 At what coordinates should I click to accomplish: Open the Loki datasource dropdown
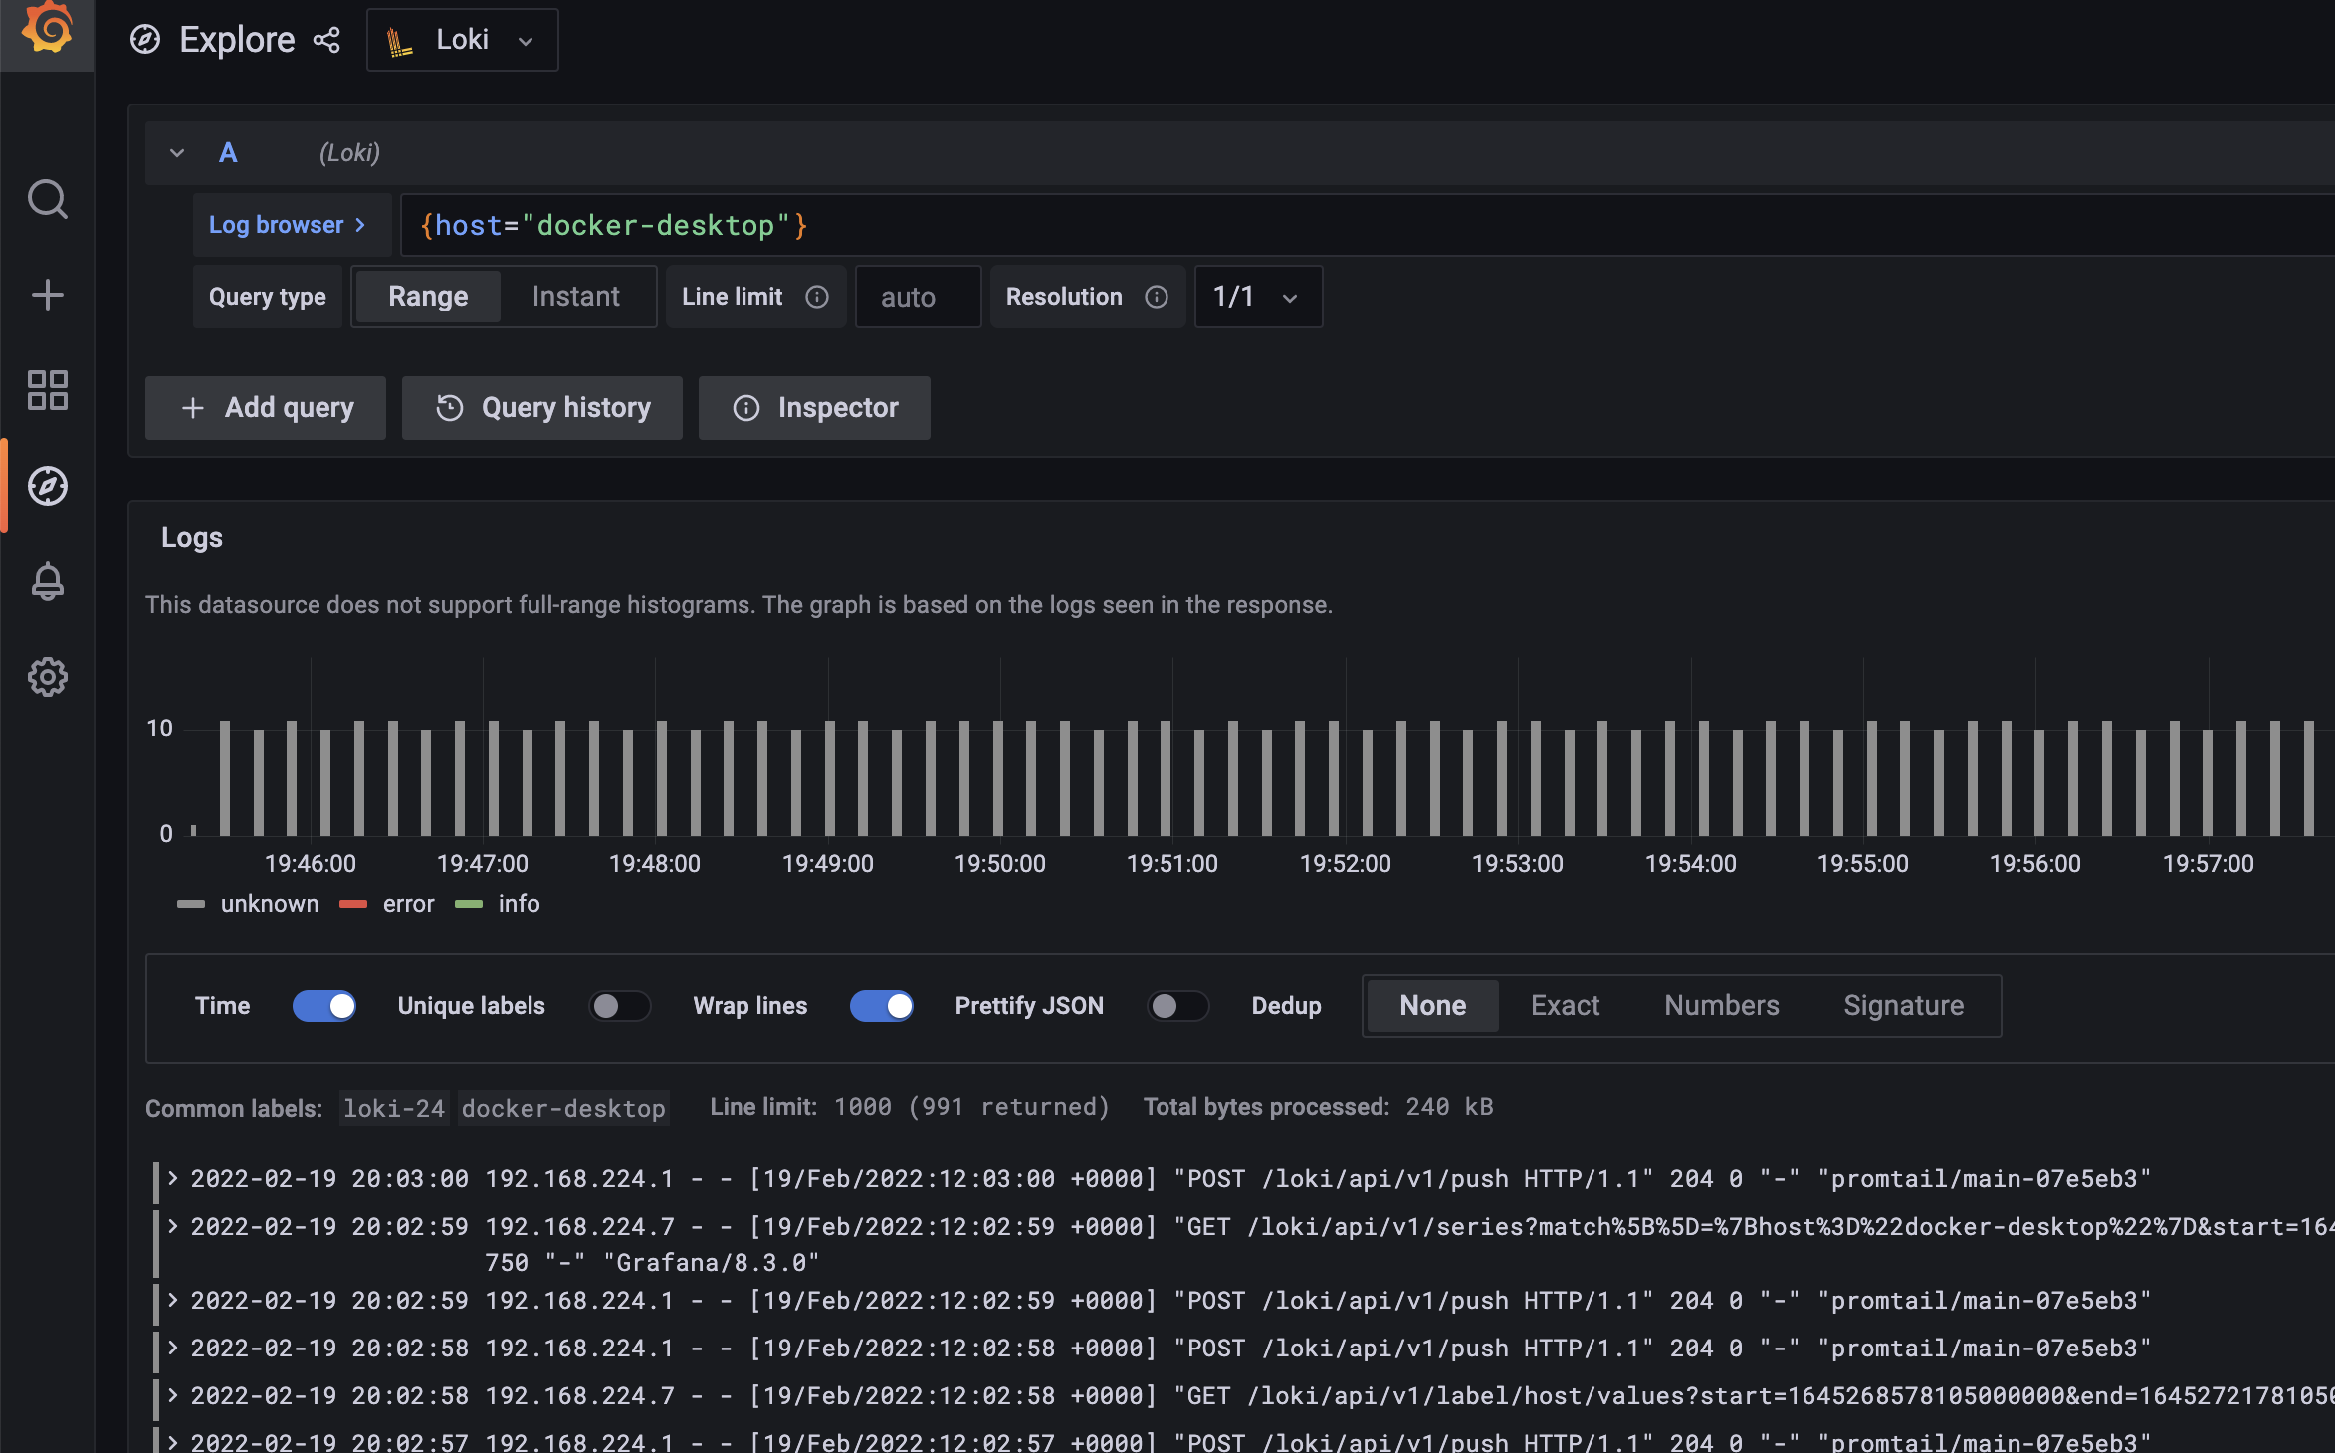(x=463, y=40)
